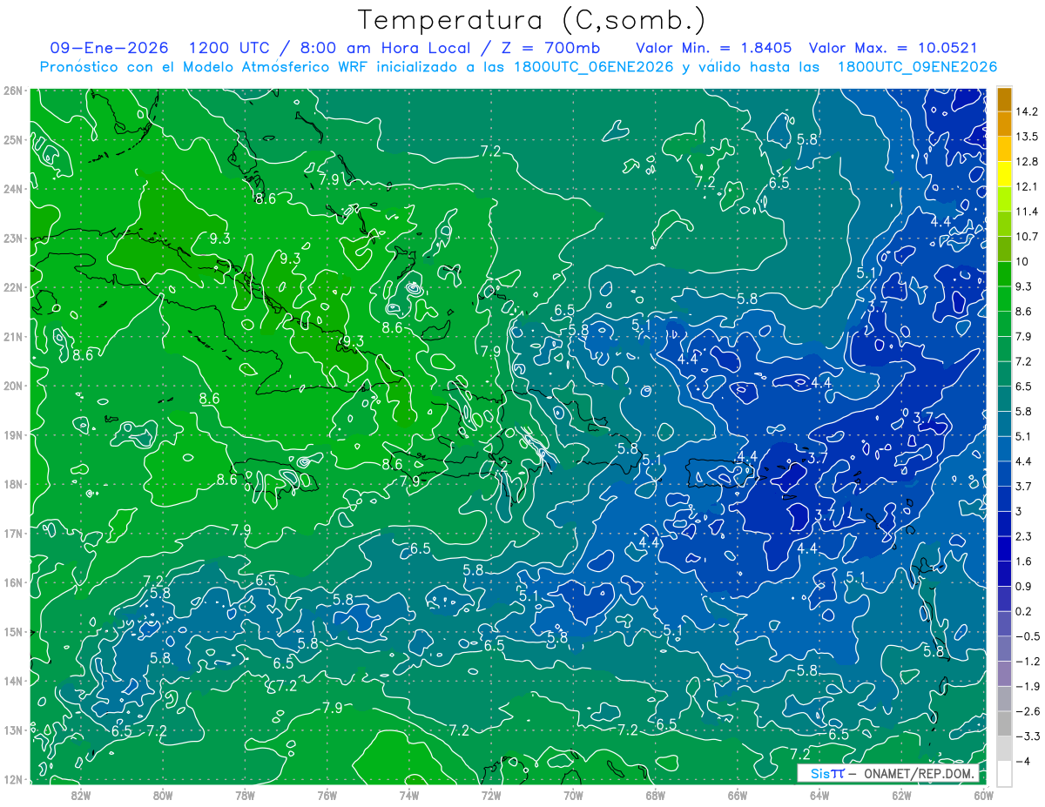The image size is (1045, 807).
Task: Click the "24N" latitude label
Action: point(13,188)
